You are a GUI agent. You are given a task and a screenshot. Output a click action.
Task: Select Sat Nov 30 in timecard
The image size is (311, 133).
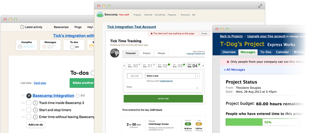tap(134, 66)
